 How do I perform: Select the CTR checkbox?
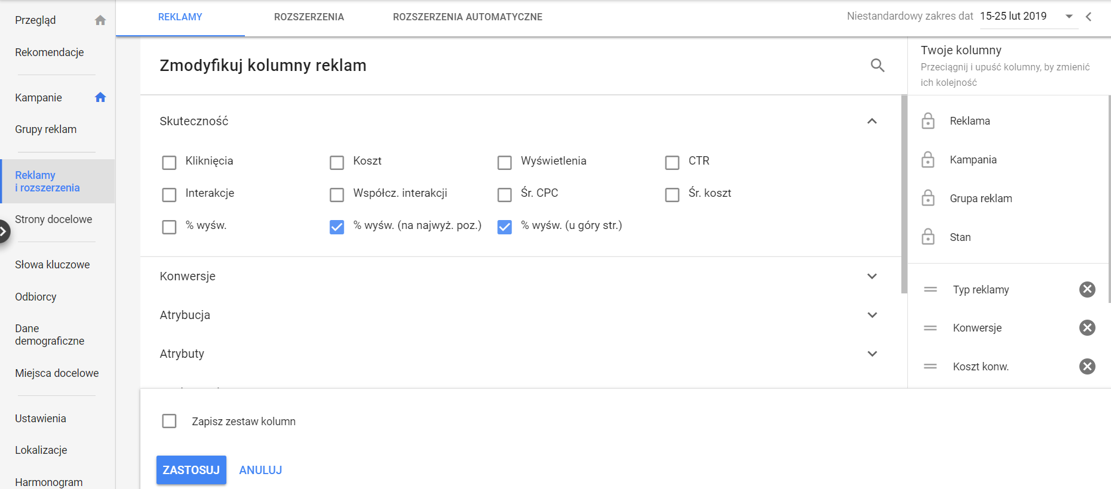[672, 163]
